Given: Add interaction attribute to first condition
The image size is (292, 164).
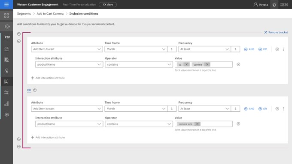Looking at the screenshot, I should (48, 78).
